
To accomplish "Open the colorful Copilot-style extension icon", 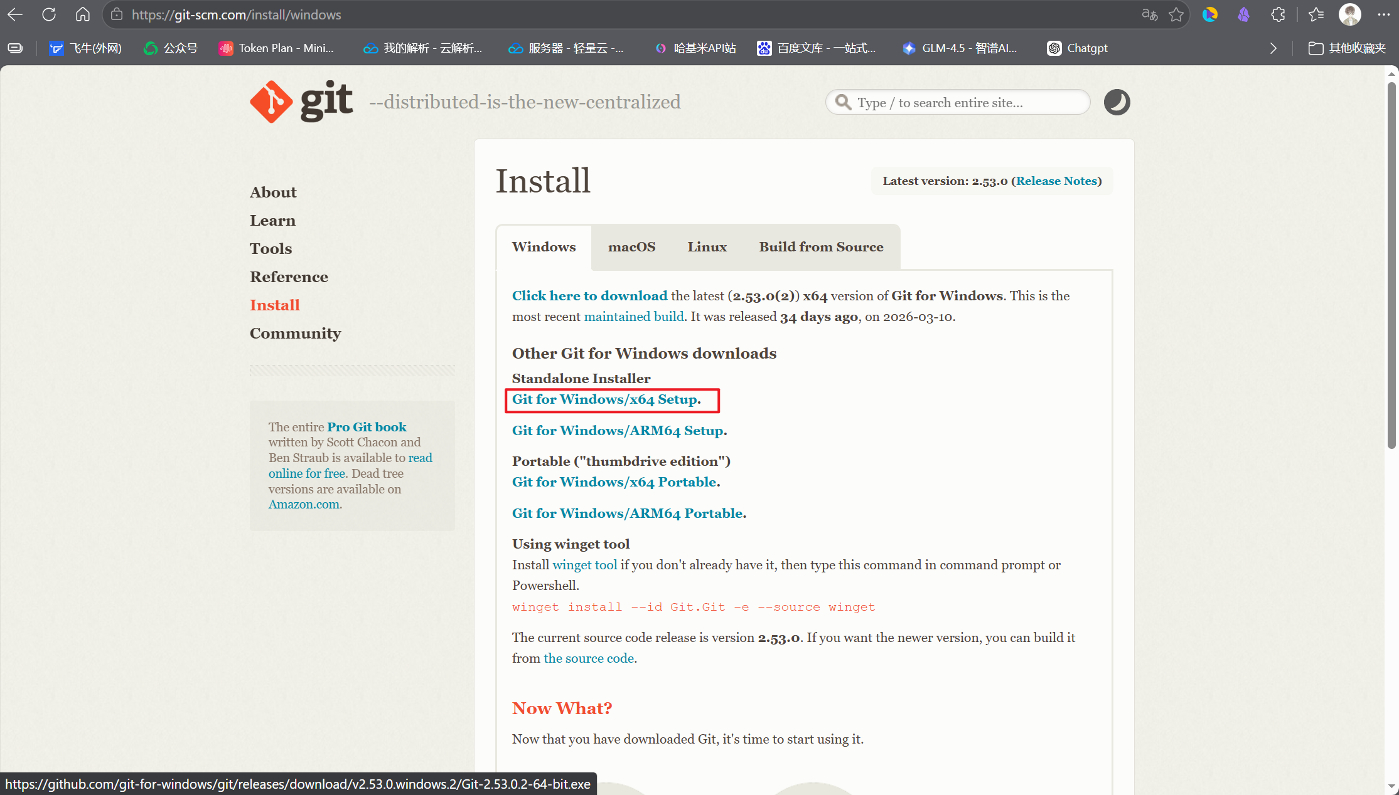I will (1210, 14).
